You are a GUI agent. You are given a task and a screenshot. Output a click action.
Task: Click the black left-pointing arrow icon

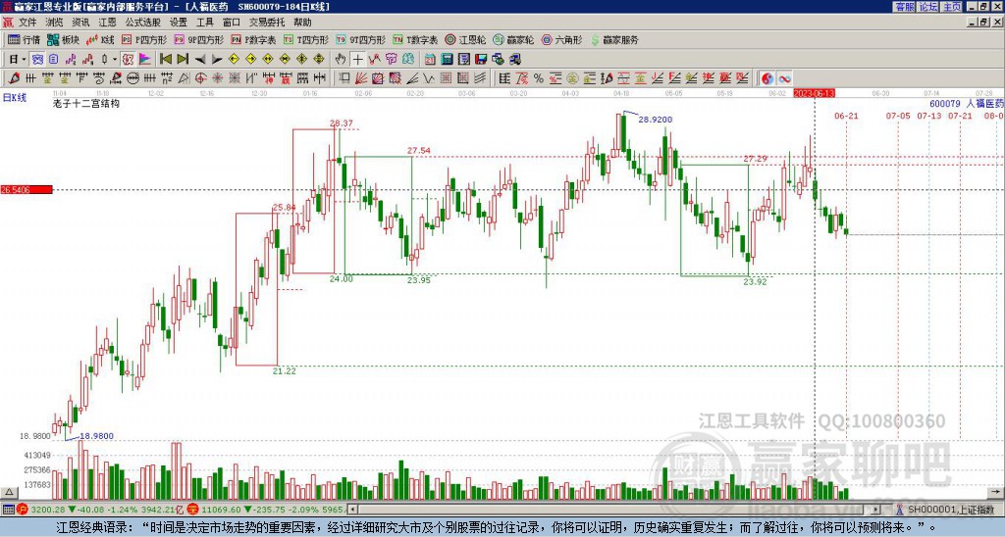200,59
